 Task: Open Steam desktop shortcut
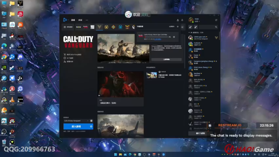(x=12, y=68)
